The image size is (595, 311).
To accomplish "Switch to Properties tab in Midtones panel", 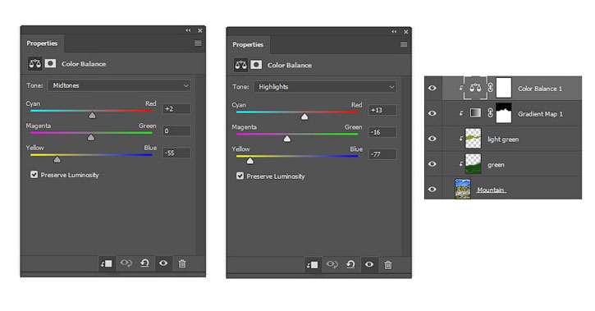I will 42,43.
